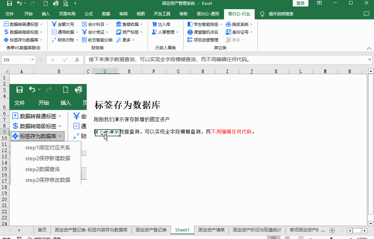
Task: Click 财务对账 arrows icon
Action: coord(54,40)
